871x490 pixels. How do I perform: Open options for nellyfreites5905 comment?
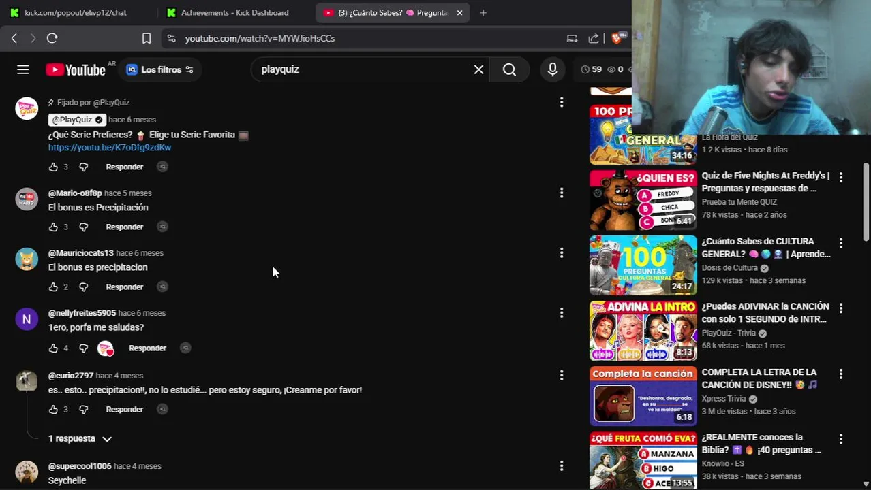coord(562,313)
